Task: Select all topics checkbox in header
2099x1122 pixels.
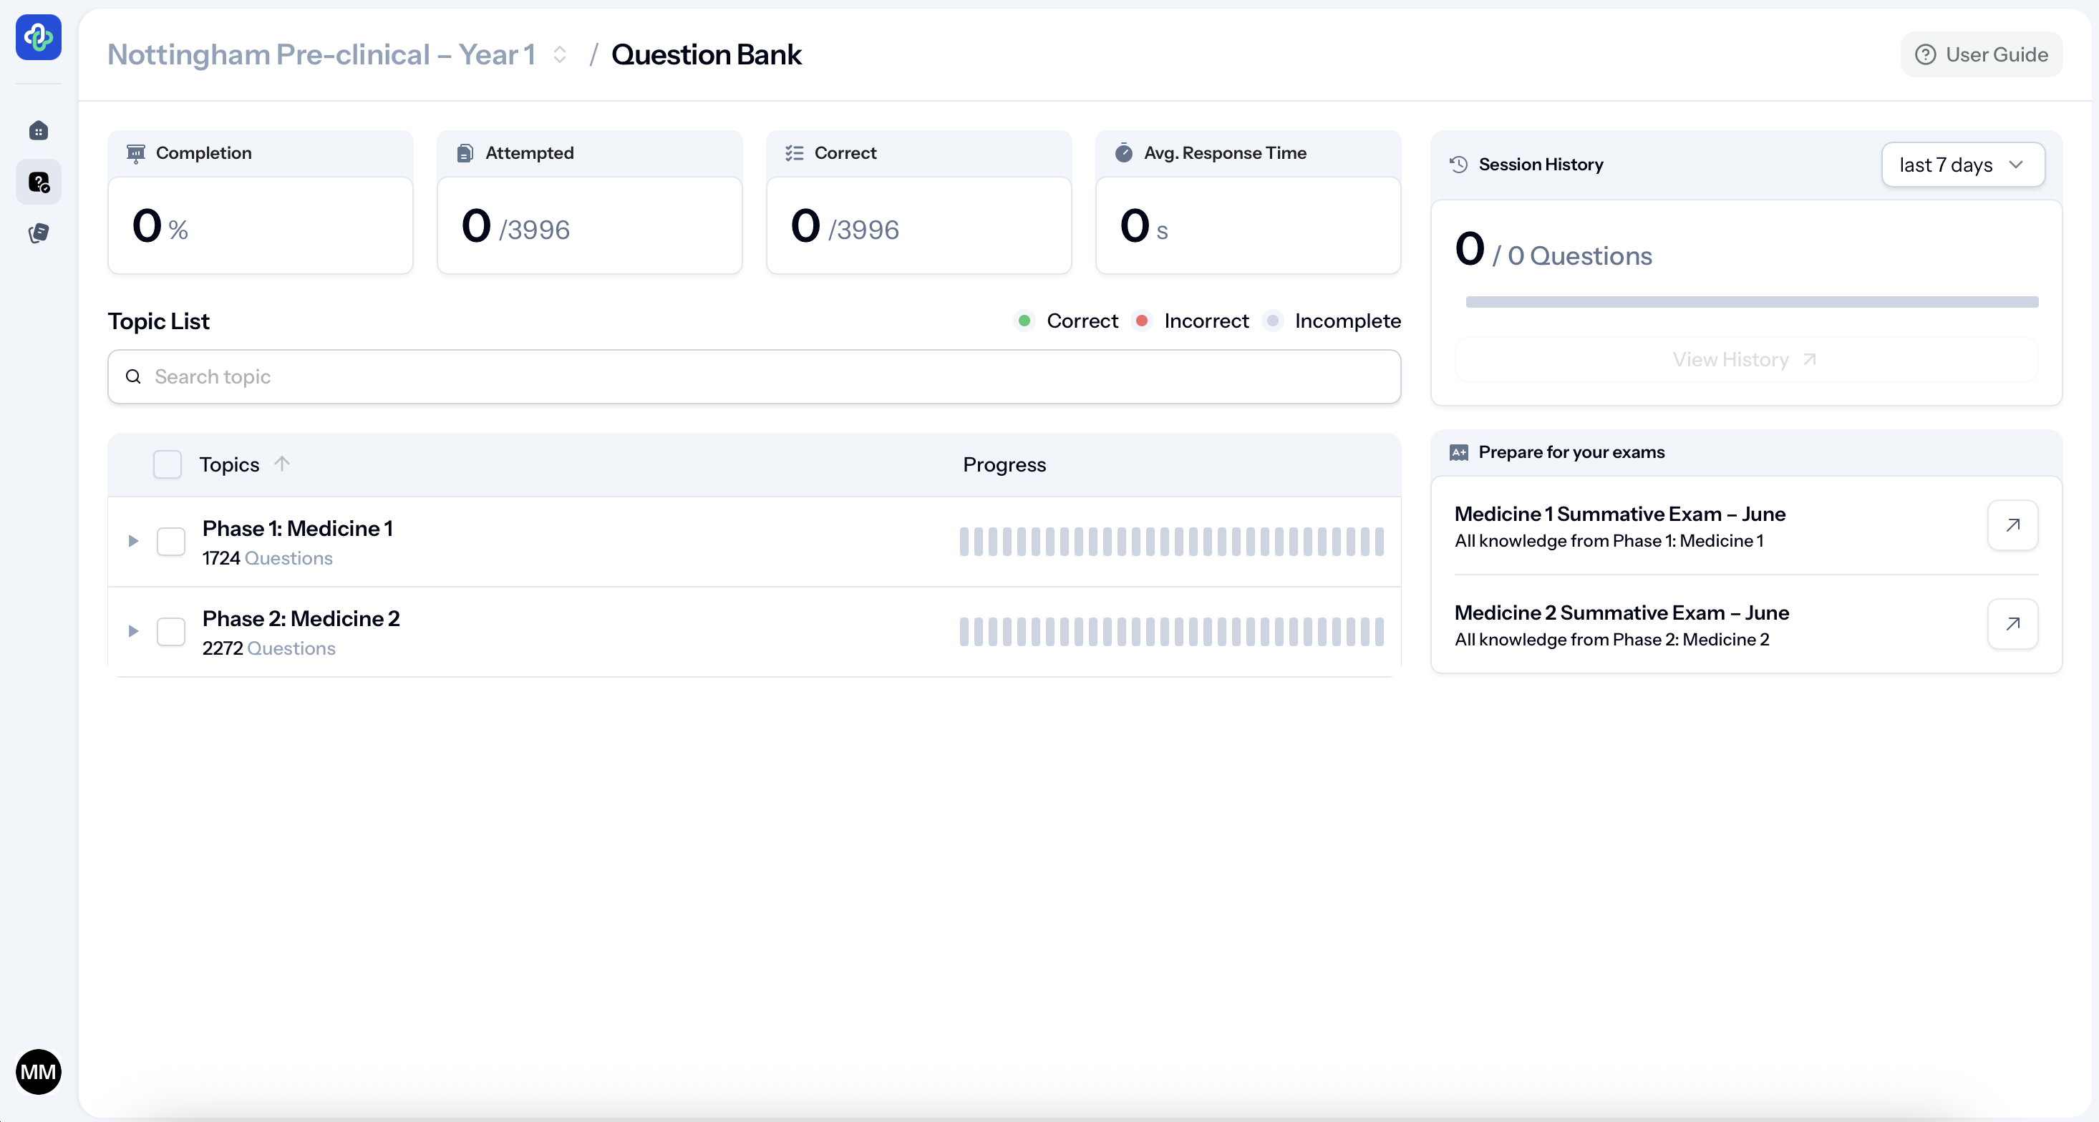Action: [167, 464]
